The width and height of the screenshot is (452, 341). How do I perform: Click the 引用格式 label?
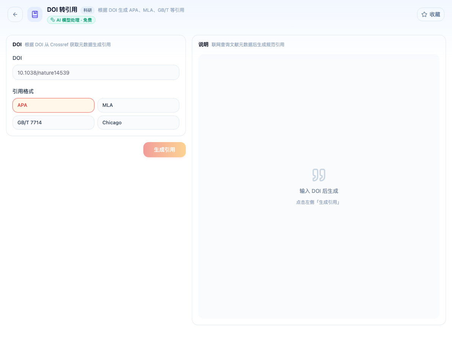coord(23,91)
